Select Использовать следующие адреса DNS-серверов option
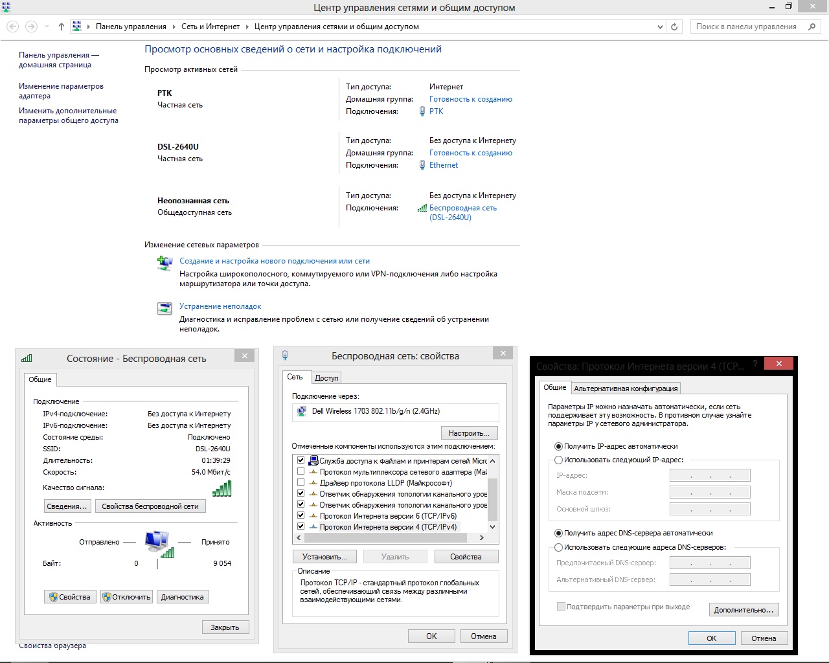 558,547
